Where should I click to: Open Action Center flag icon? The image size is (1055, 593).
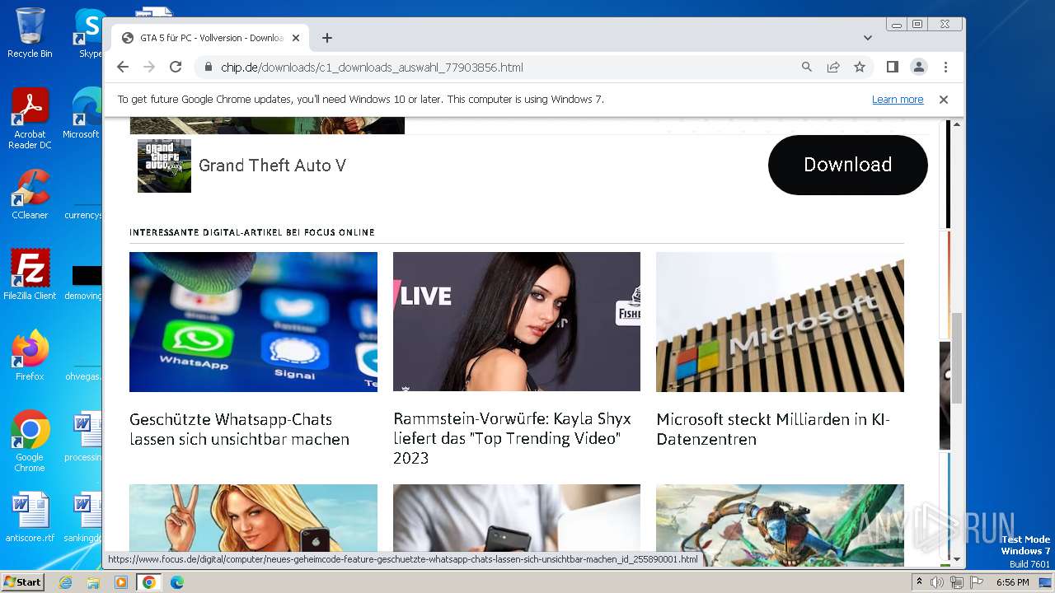pos(975,582)
